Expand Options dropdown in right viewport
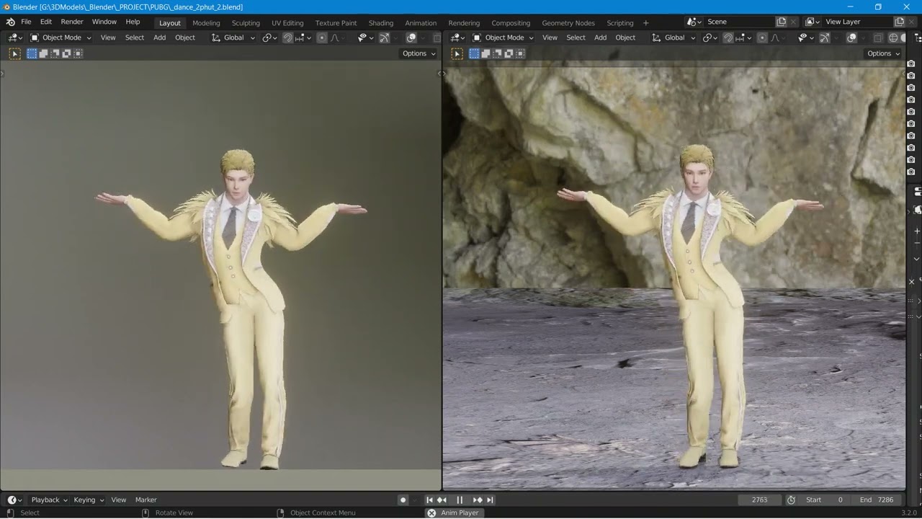Screen dimensions: 922x519 click(884, 53)
